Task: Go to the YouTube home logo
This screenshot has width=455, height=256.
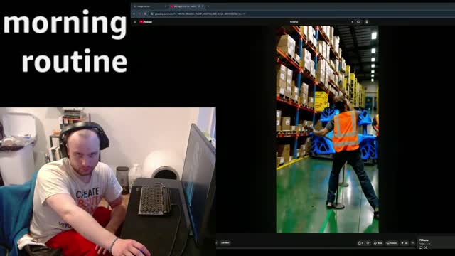Action: (146, 22)
